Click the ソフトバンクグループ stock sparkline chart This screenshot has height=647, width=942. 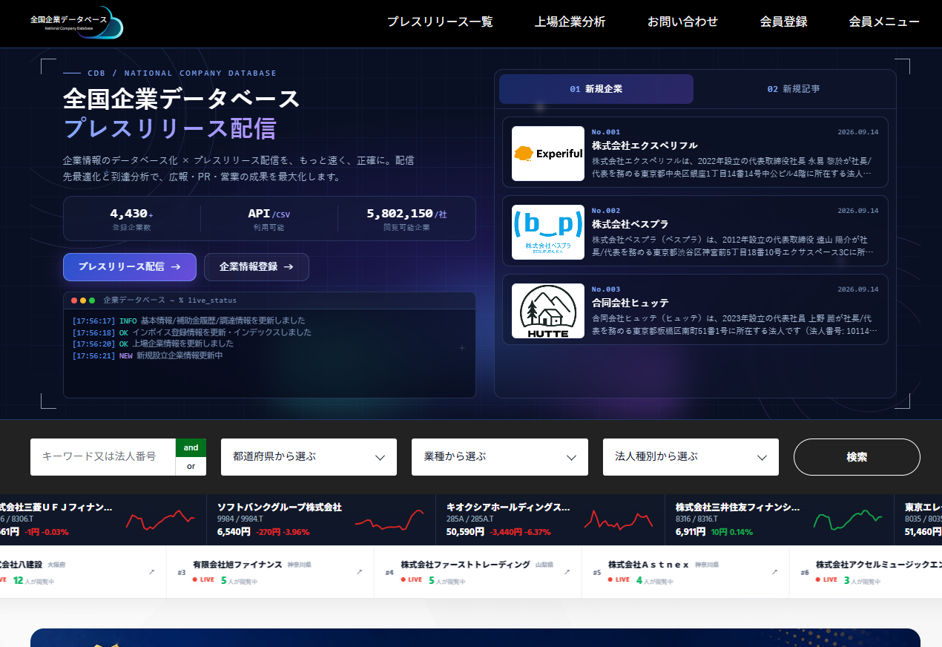coord(389,519)
